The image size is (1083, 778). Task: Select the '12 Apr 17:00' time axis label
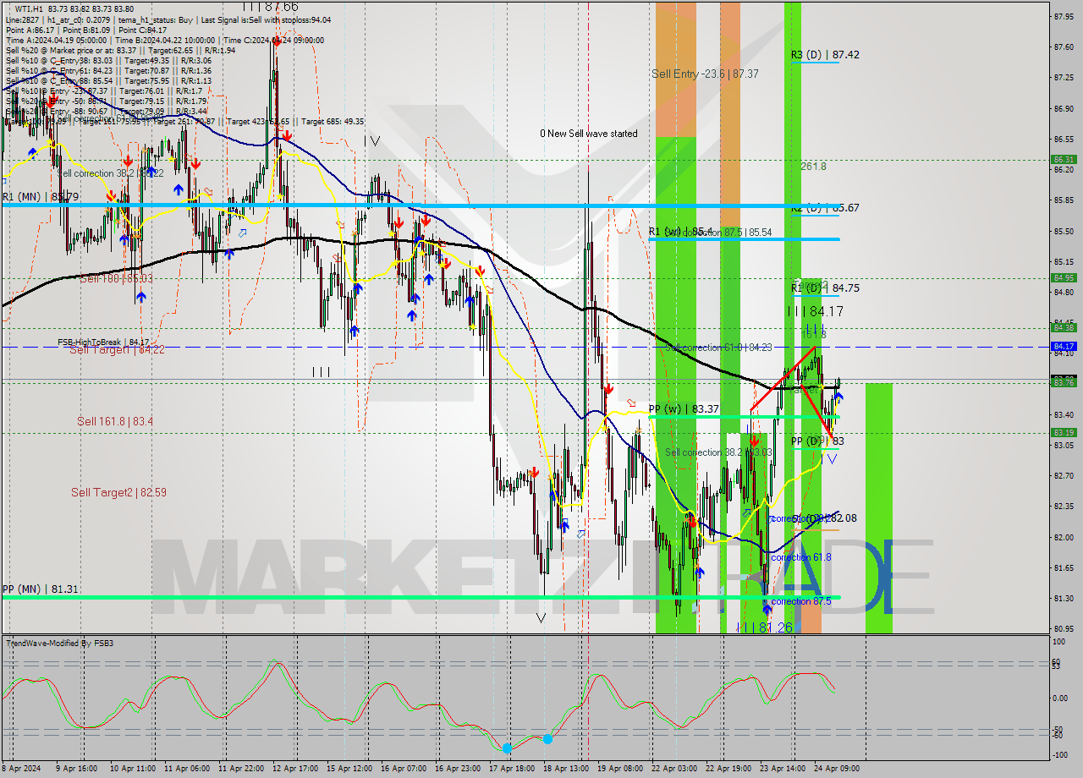point(296,769)
